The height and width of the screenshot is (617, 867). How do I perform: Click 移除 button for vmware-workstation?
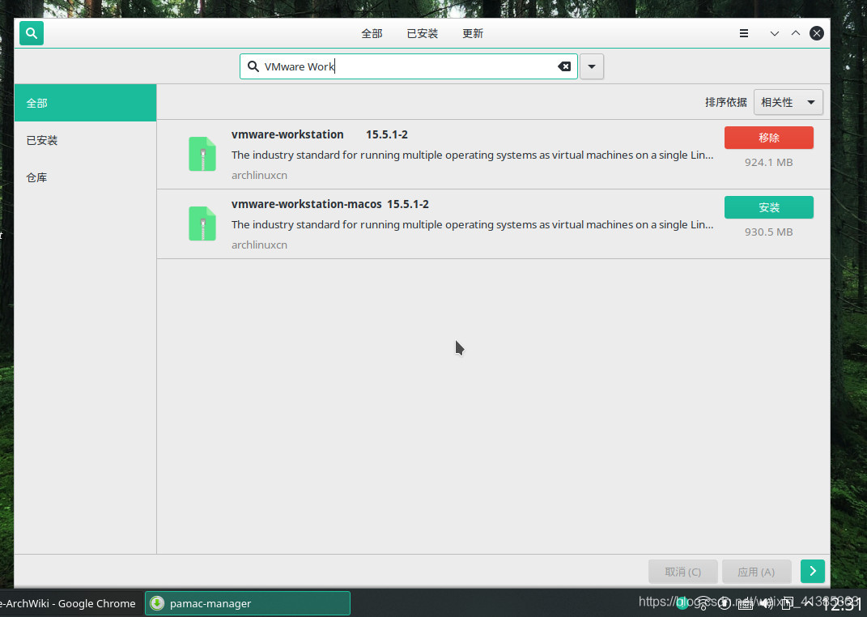click(x=768, y=138)
